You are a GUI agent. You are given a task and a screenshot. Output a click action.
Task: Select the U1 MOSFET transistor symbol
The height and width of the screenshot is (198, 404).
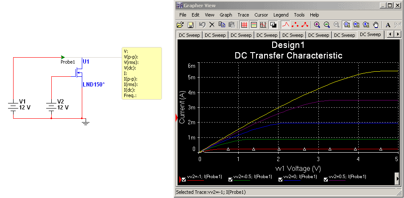(78, 73)
